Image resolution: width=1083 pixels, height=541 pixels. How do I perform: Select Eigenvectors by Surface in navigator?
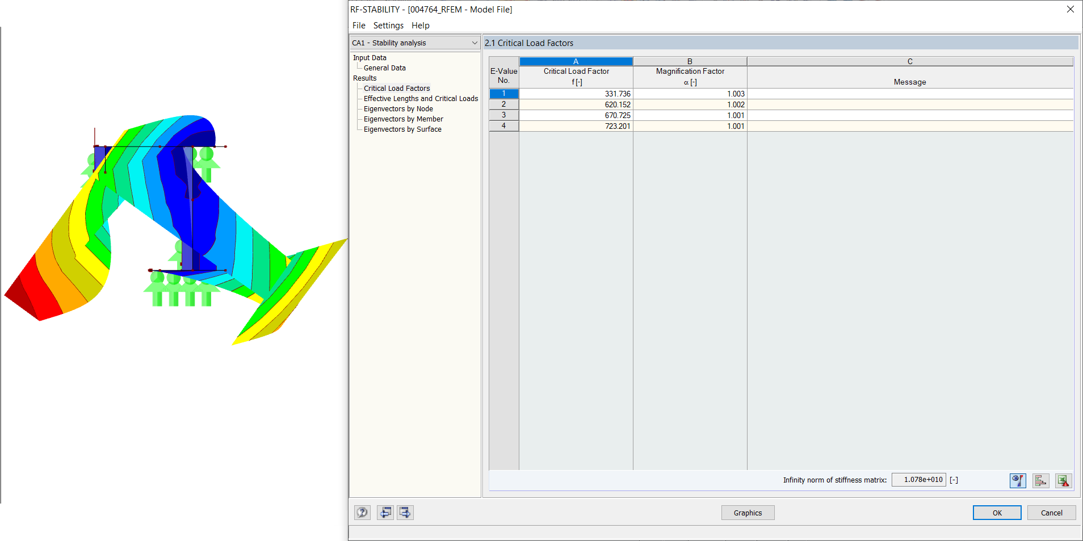pyautogui.click(x=402, y=129)
